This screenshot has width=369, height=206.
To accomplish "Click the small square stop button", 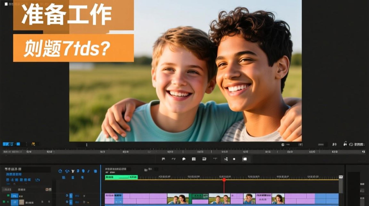I will click(x=234, y=159).
